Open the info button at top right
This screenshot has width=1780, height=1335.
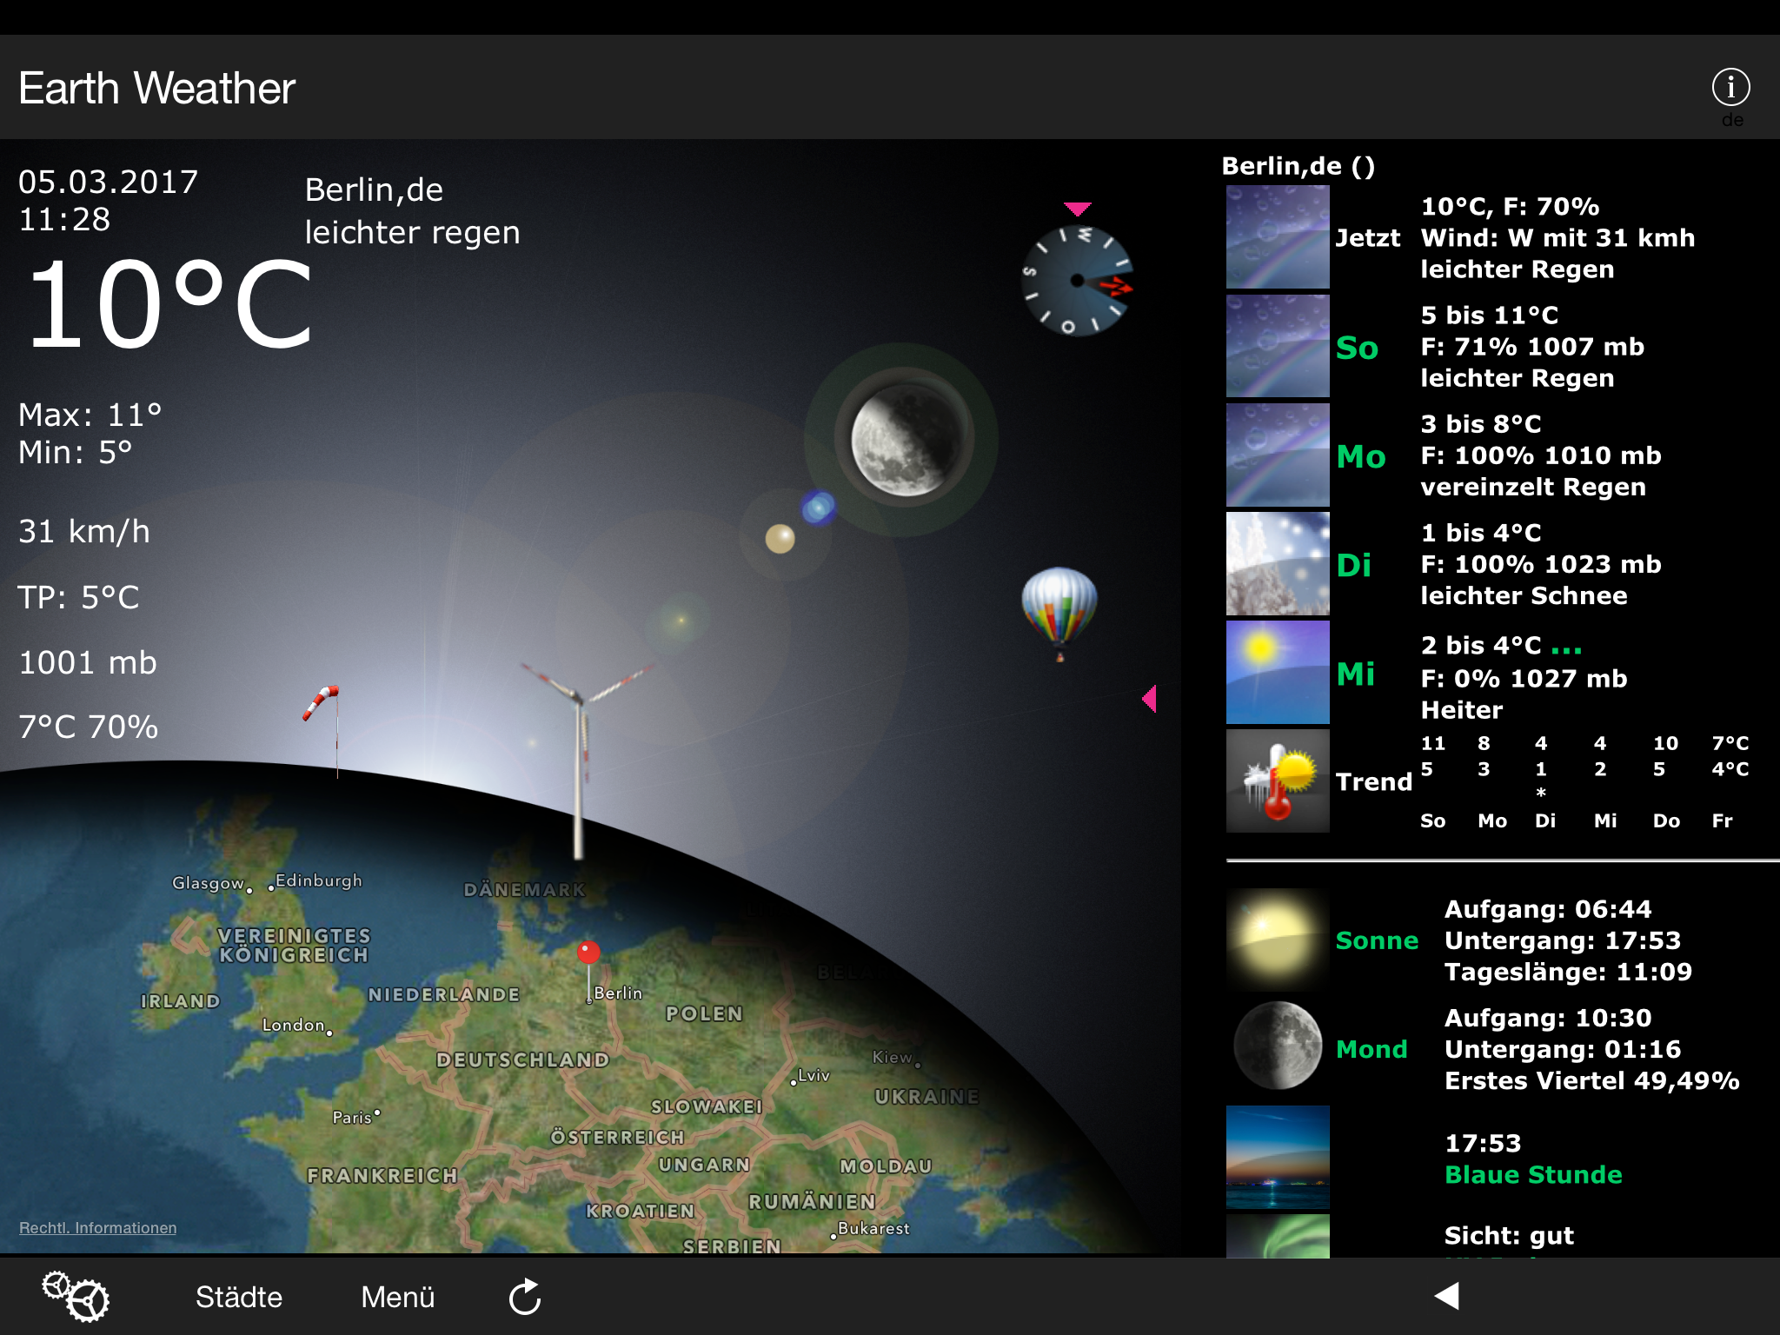[1730, 88]
